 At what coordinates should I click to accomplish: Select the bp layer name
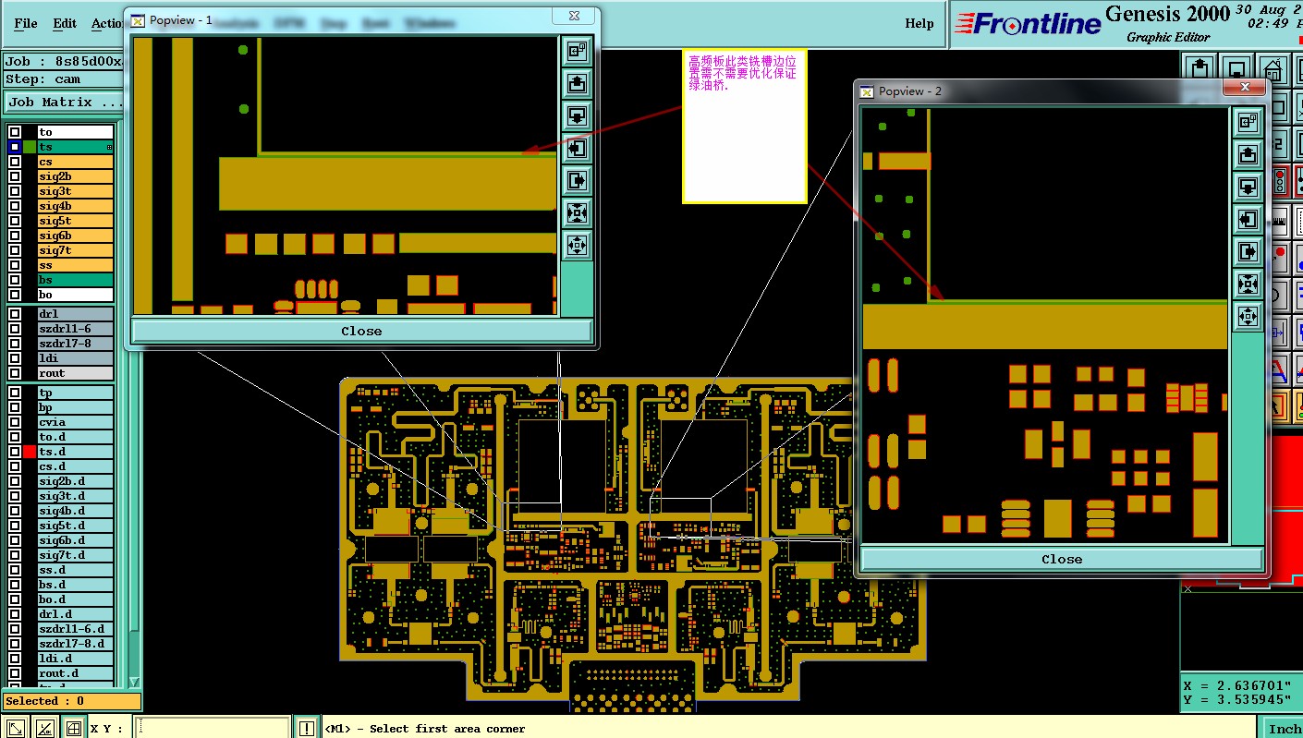point(75,407)
